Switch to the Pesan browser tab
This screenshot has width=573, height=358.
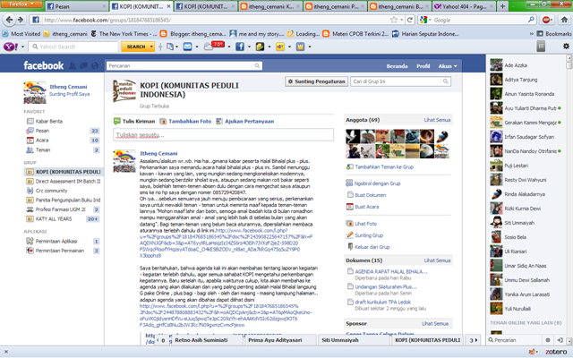(x=76, y=6)
